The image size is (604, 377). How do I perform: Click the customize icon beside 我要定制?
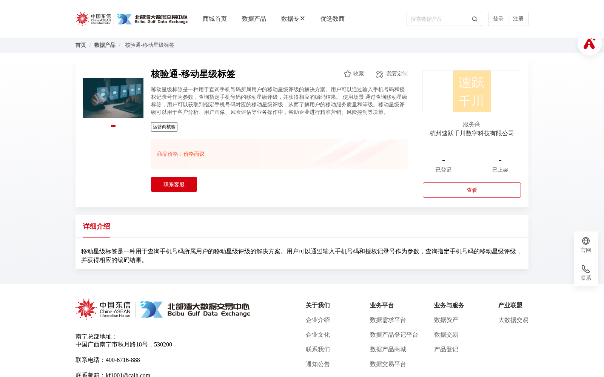pos(380,74)
